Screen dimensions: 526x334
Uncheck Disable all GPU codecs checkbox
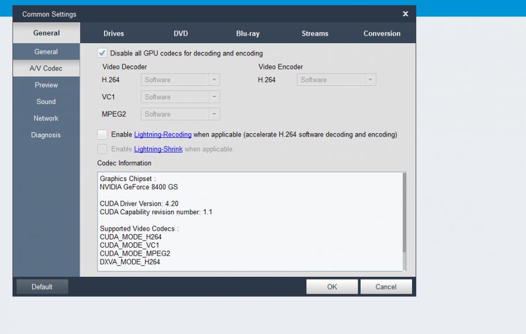[102, 53]
